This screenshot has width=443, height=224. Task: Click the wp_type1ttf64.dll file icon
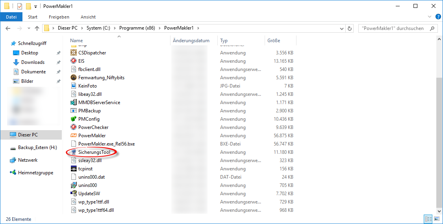(x=74, y=210)
